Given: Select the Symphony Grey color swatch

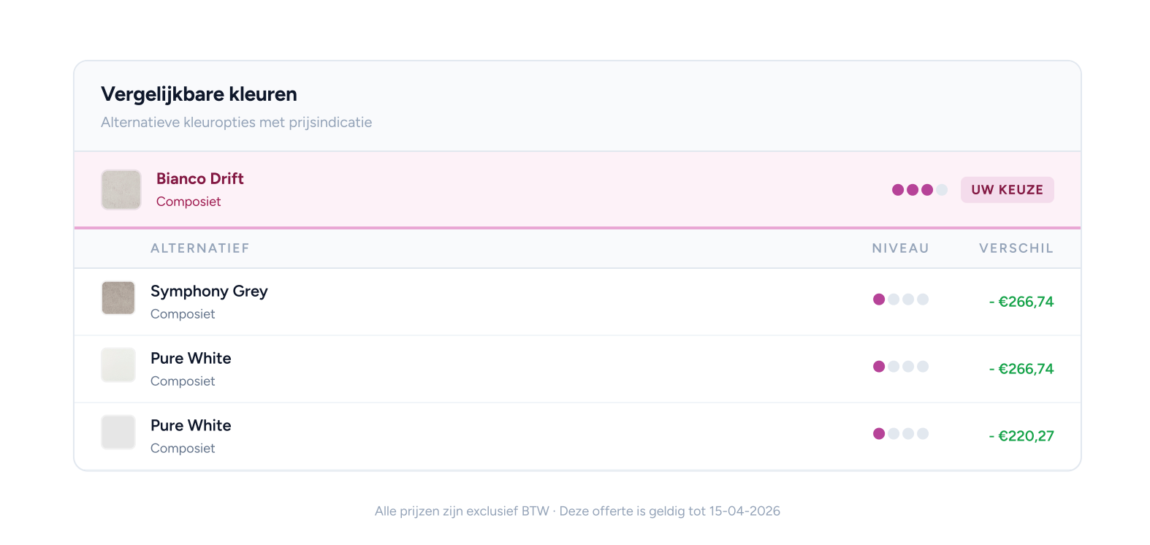Looking at the screenshot, I should tap(118, 298).
